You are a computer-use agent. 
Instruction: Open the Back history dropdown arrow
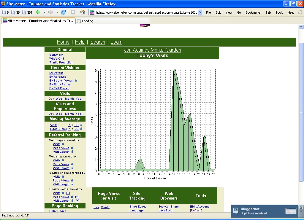pos(45,12)
